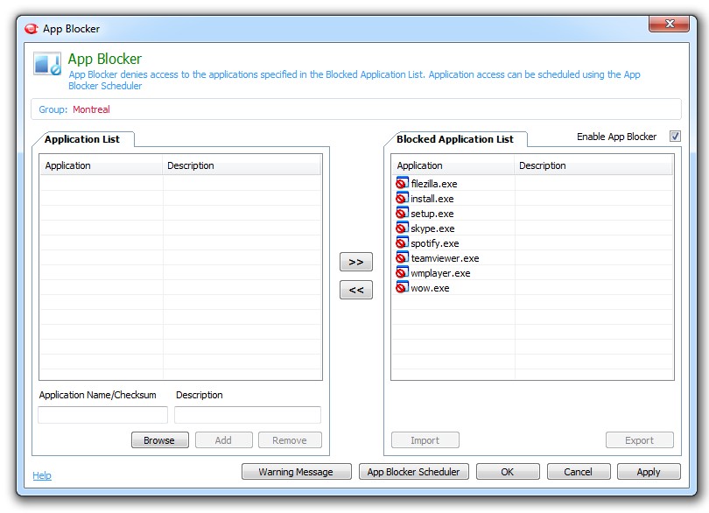Click the block symbol beside skype.exe
709x513 pixels.
click(x=402, y=228)
